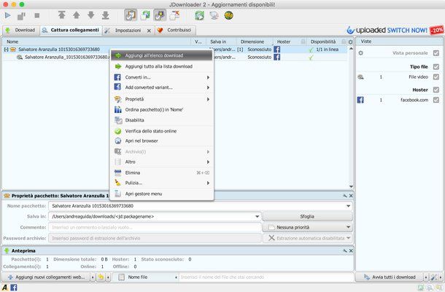Select Elimina from context menu
445x292 pixels.
coord(162,173)
